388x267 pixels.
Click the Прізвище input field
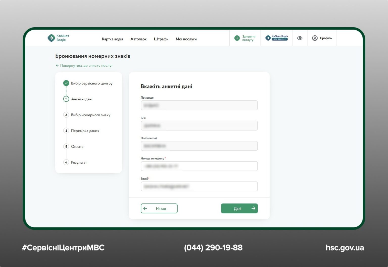coord(199,105)
